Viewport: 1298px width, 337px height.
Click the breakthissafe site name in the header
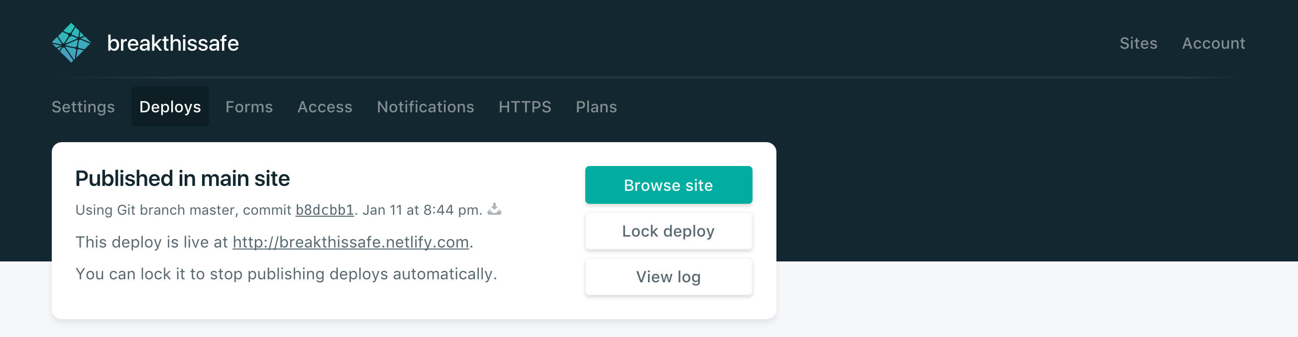tap(173, 43)
